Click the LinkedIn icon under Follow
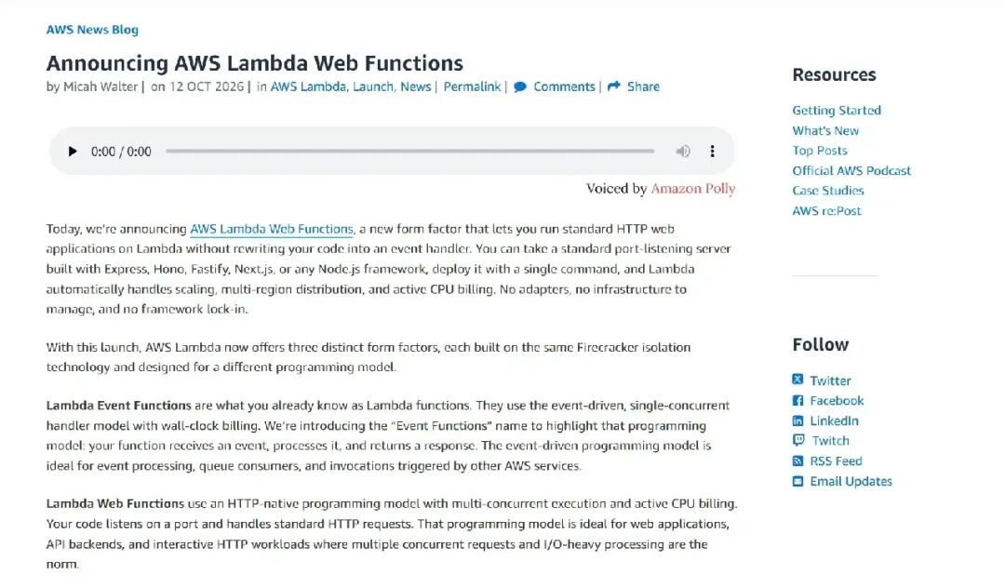The width and height of the screenshot is (1005, 587). [x=797, y=420]
